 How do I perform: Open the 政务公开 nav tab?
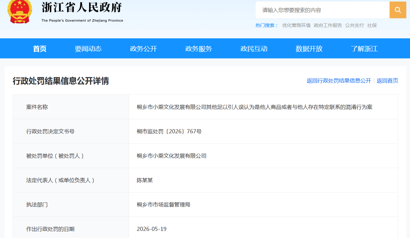point(143,48)
